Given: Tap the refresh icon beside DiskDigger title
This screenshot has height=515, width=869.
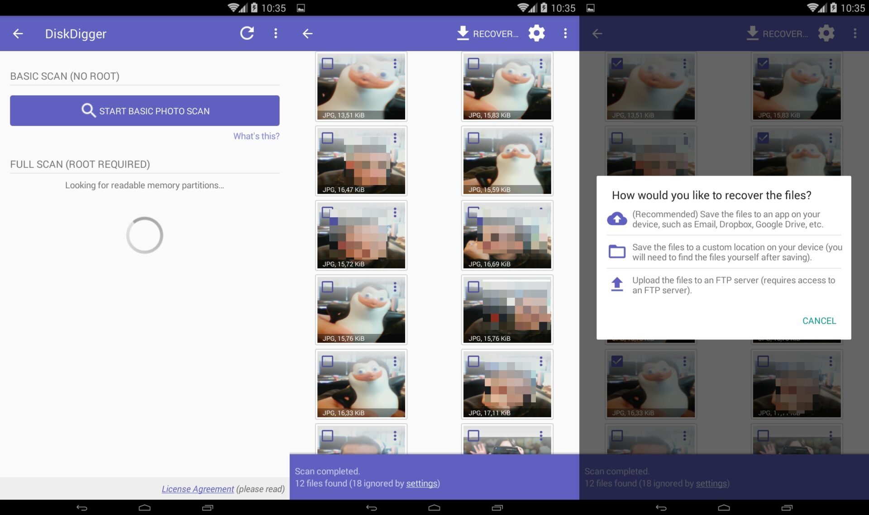Looking at the screenshot, I should point(247,33).
